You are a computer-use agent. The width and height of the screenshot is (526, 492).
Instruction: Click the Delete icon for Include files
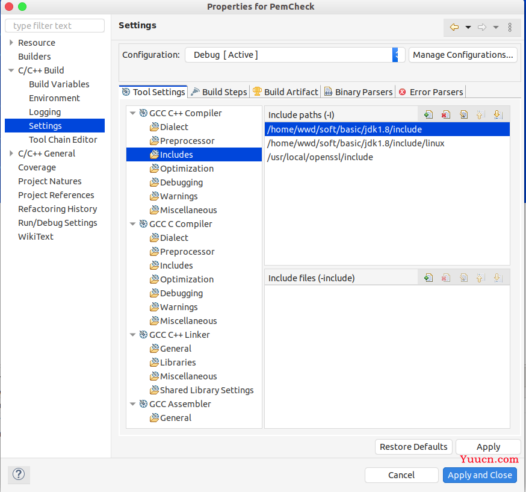click(x=446, y=278)
